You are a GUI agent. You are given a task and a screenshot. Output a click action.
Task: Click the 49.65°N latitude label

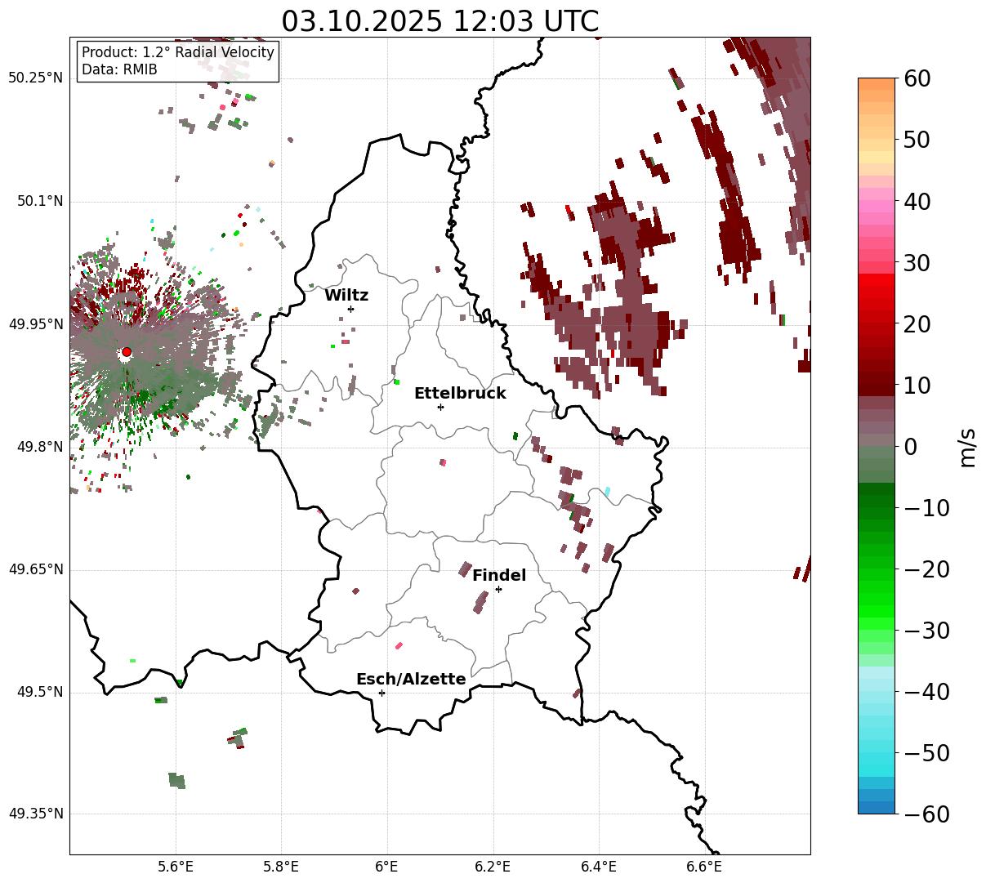point(36,569)
